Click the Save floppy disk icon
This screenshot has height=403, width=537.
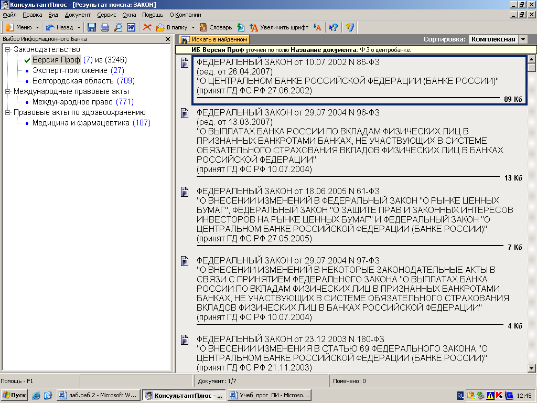coord(92,27)
